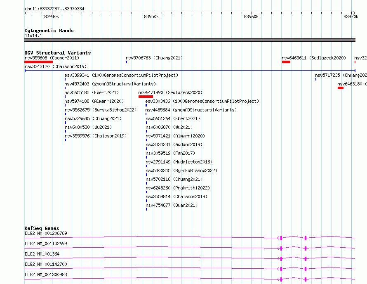The width and height of the screenshot is (367, 284).
Task: Select nsv6086870 (Wu2021) variant
Action: pyautogui.click(x=169, y=127)
